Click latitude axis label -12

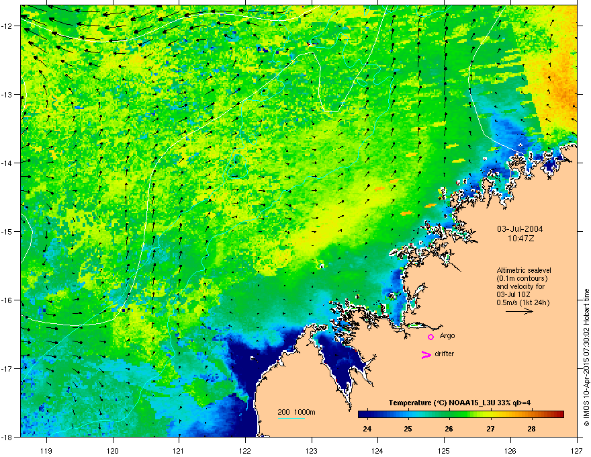[7, 26]
